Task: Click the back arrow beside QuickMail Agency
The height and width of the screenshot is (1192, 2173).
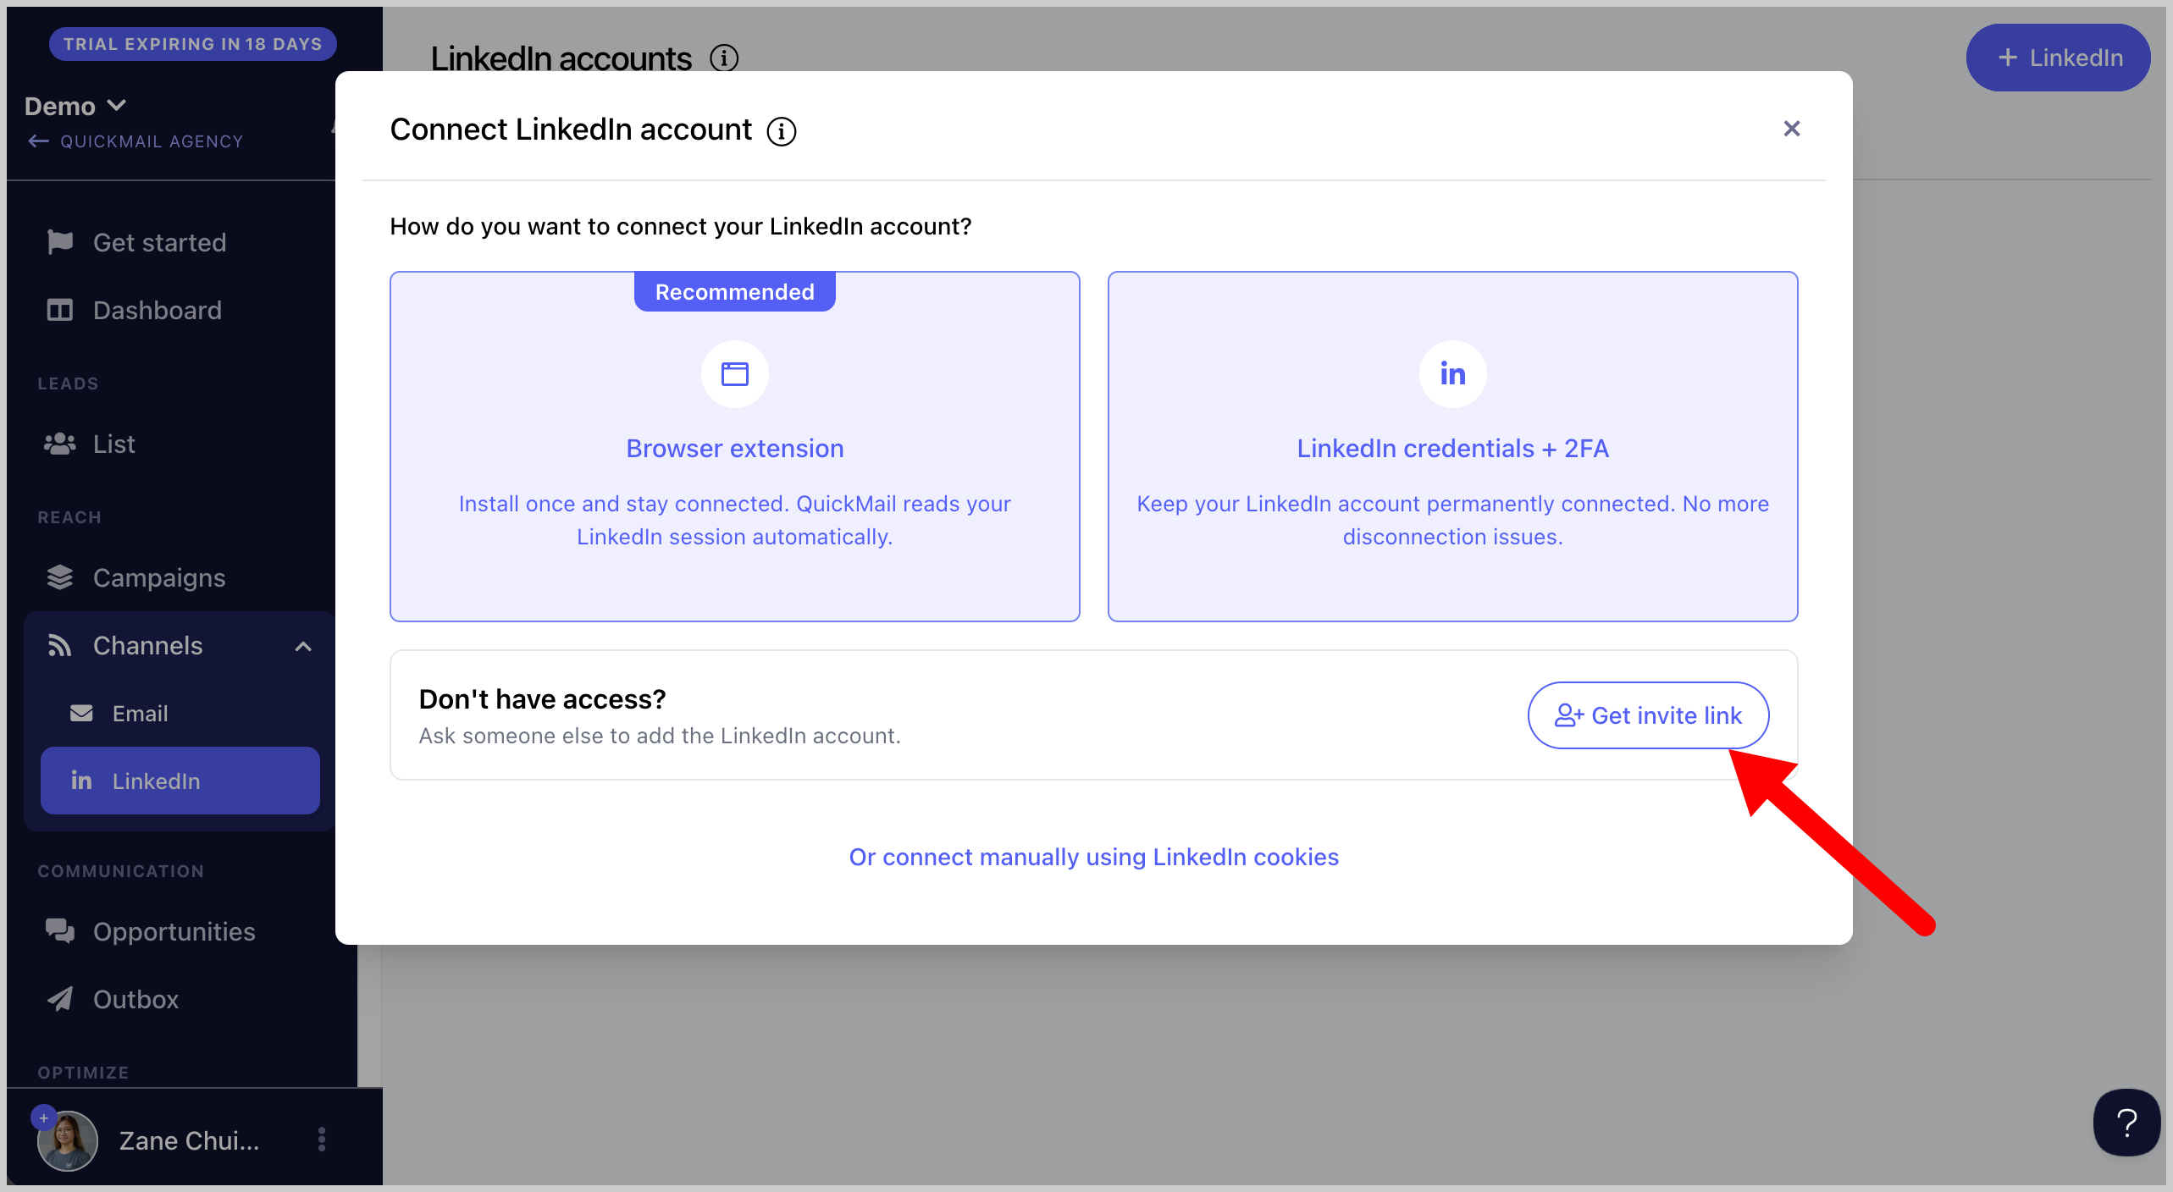Action: [38, 141]
